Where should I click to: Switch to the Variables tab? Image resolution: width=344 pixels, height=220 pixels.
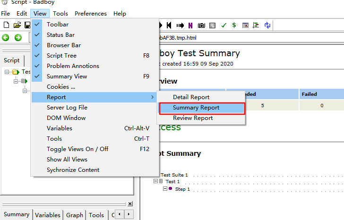(x=48, y=215)
